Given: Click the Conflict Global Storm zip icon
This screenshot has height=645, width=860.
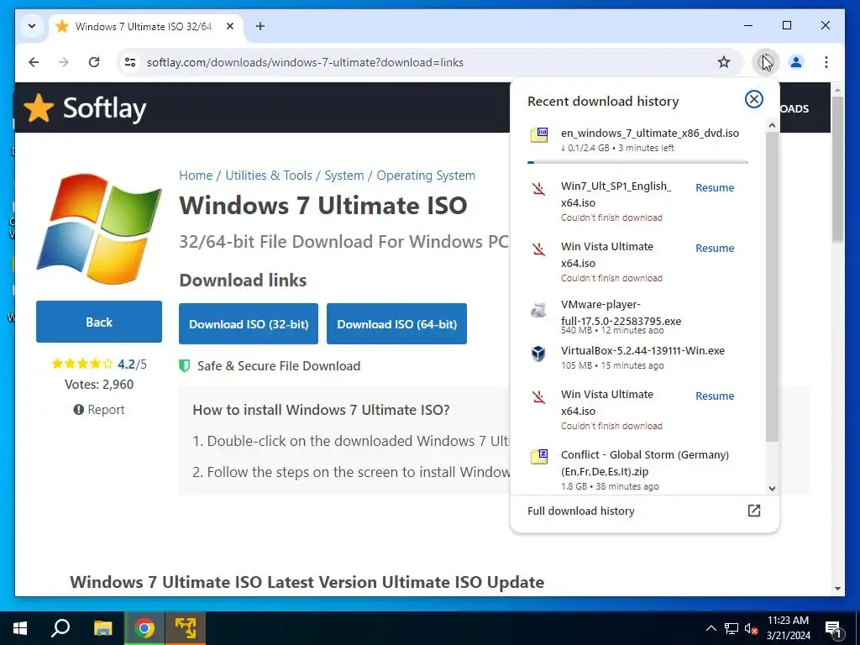Looking at the screenshot, I should [538, 456].
